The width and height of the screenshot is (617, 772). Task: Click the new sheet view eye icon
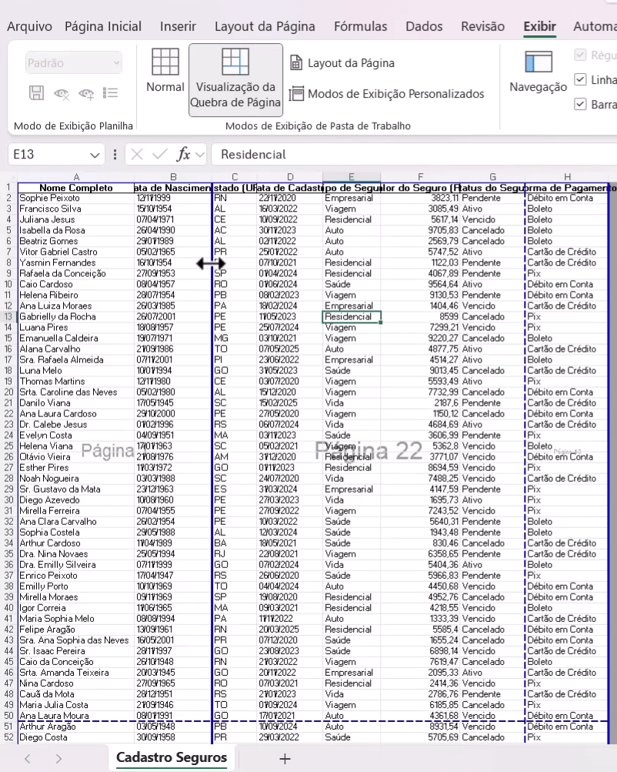86,93
